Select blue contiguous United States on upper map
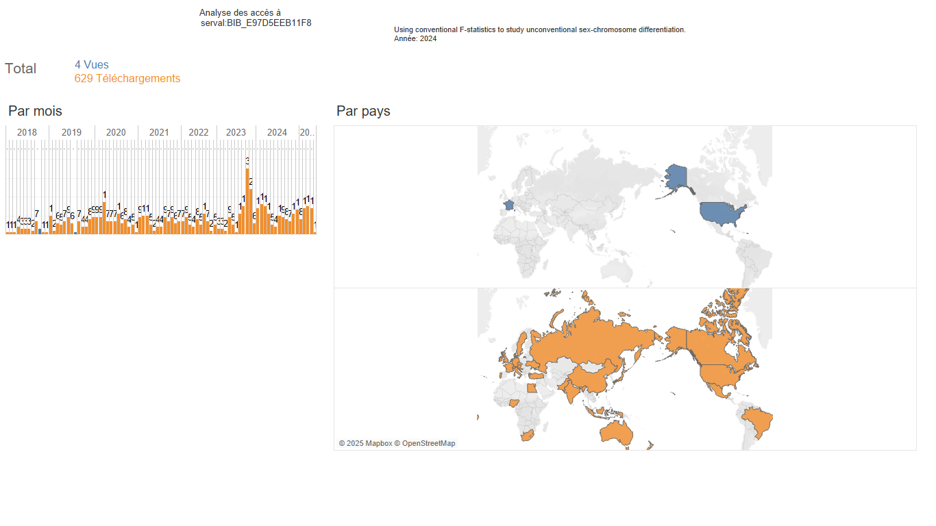 [x=721, y=214]
